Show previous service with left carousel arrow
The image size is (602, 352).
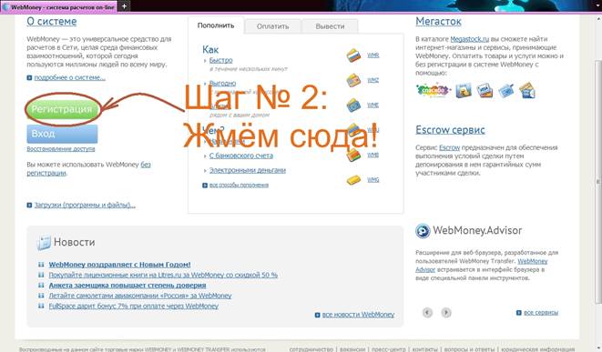tap(427, 313)
